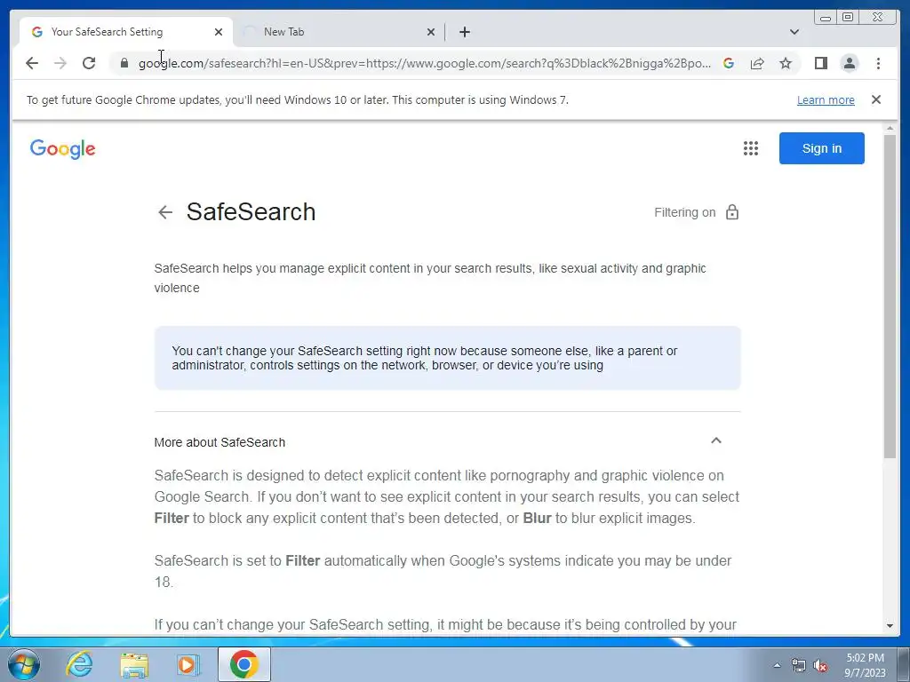
Task: Close the Your SafeSearch Setting tab
Action: tap(219, 32)
